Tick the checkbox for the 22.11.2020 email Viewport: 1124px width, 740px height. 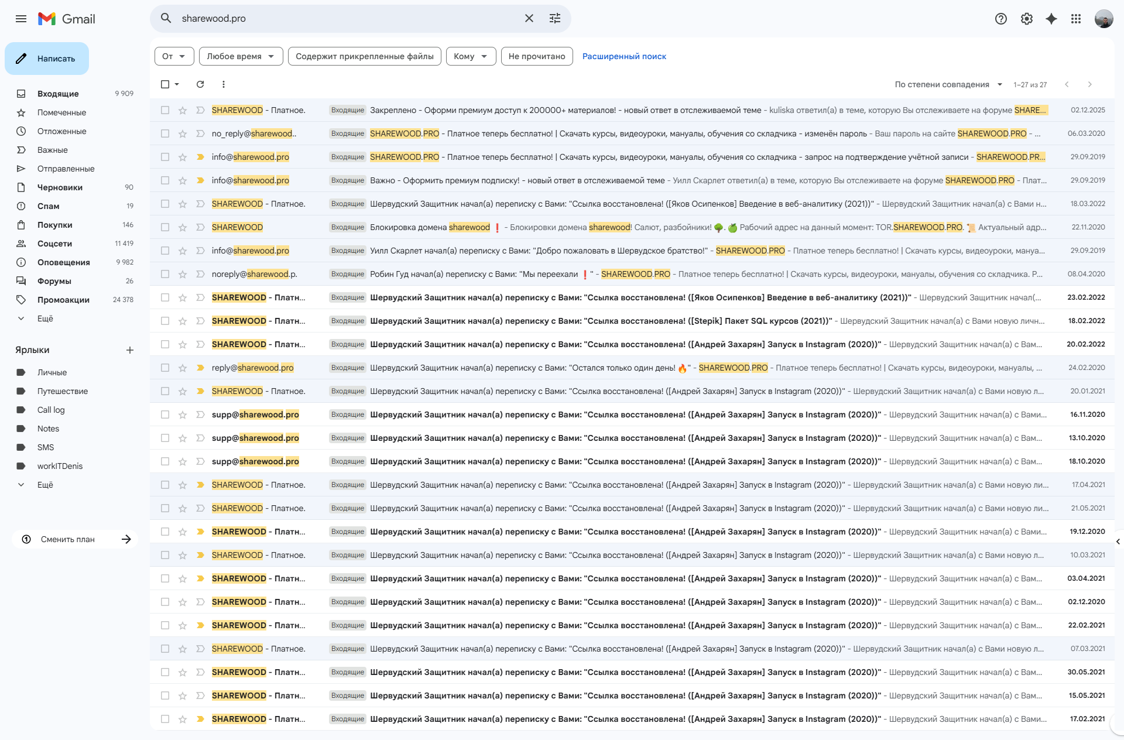[x=165, y=227]
